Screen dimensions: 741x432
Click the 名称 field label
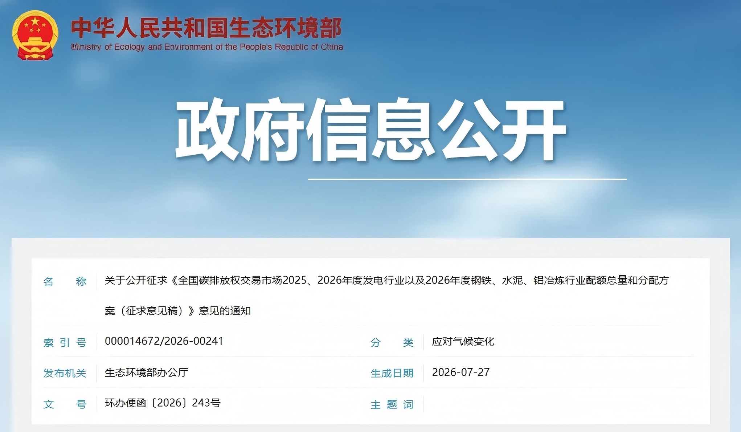65,281
